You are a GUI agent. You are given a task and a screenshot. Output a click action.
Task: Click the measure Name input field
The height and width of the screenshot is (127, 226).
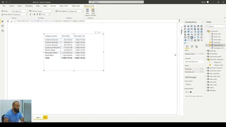coord(19,11)
